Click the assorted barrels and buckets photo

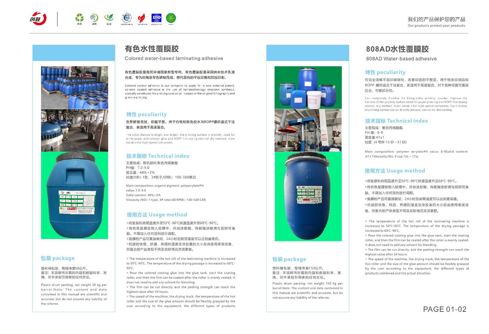point(308,87)
